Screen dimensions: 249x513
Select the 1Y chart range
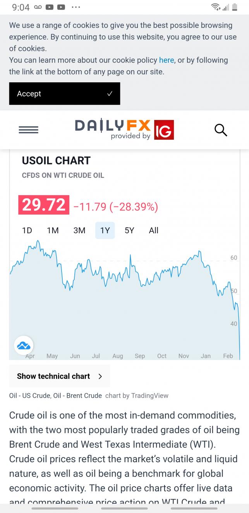tap(105, 231)
